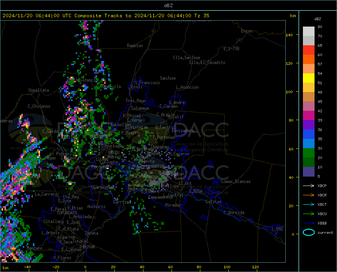Click the Tulumaya place label

(x=140, y=108)
